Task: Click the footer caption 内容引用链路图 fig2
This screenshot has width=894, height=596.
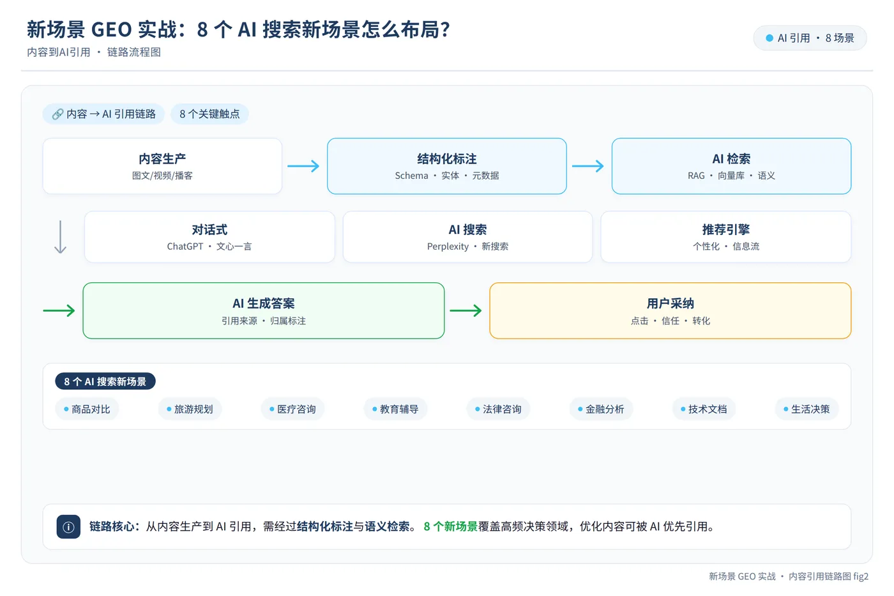Action: tap(828, 576)
